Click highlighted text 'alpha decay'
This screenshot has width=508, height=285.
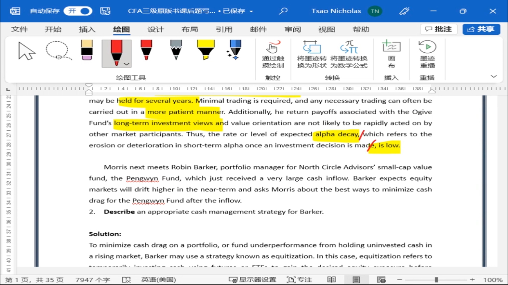point(337,134)
